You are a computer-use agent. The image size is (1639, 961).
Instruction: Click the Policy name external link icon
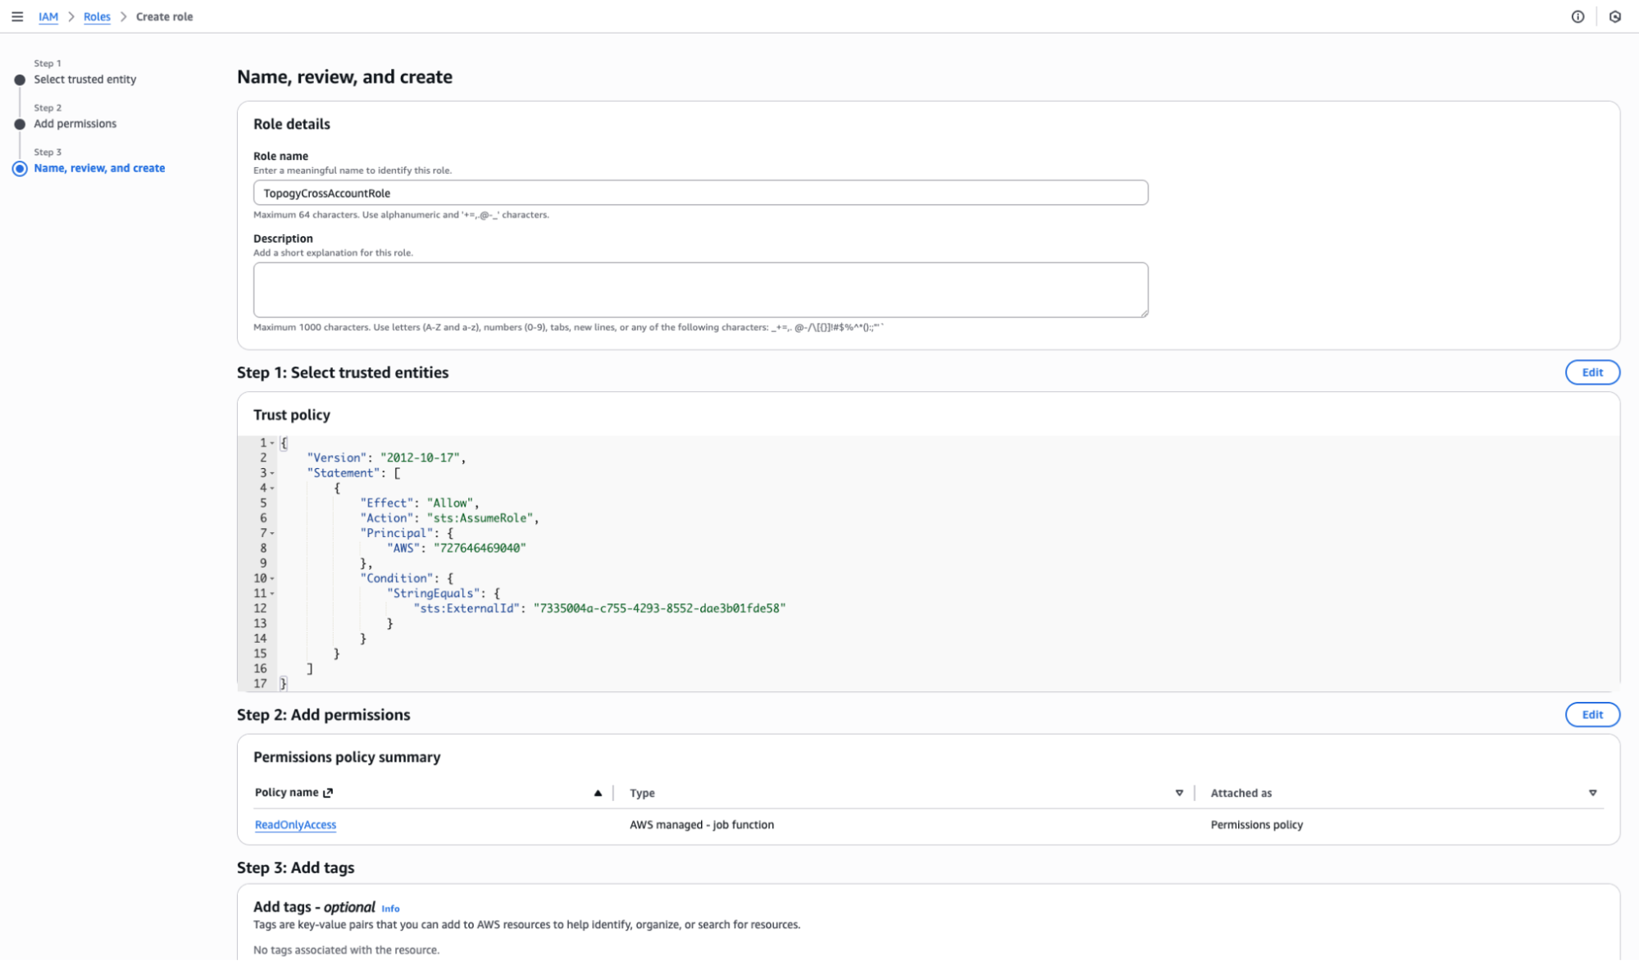pyautogui.click(x=328, y=793)
